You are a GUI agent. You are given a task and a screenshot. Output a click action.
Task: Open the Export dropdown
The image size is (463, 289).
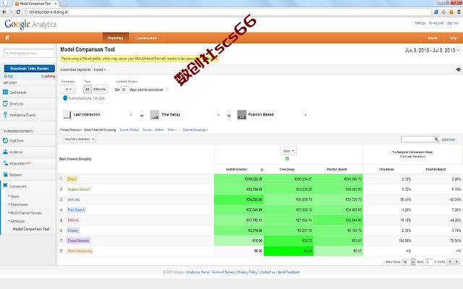[x=100, y=69]
